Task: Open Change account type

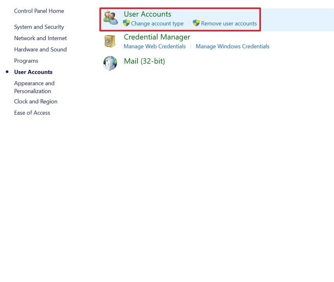Action: [157, 24]
